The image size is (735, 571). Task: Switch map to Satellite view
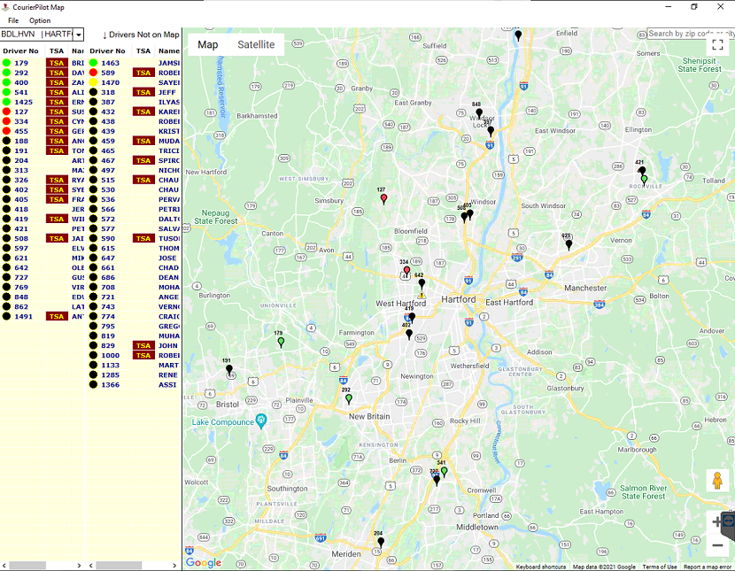pos(256,44)
